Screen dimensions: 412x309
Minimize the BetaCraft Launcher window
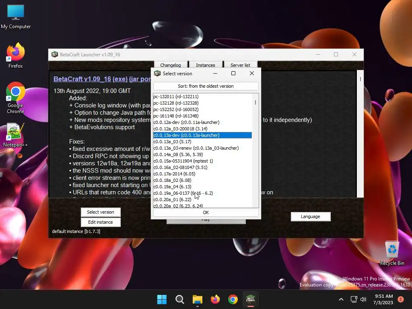pyautogui.click(x=318, y=54)
